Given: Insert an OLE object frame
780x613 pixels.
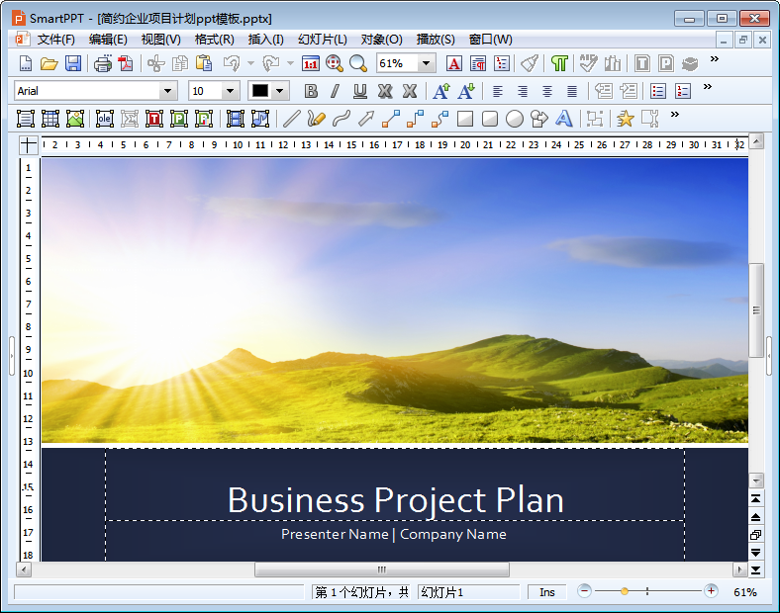Looking at the screenshot, I should [x=105, y=119].
